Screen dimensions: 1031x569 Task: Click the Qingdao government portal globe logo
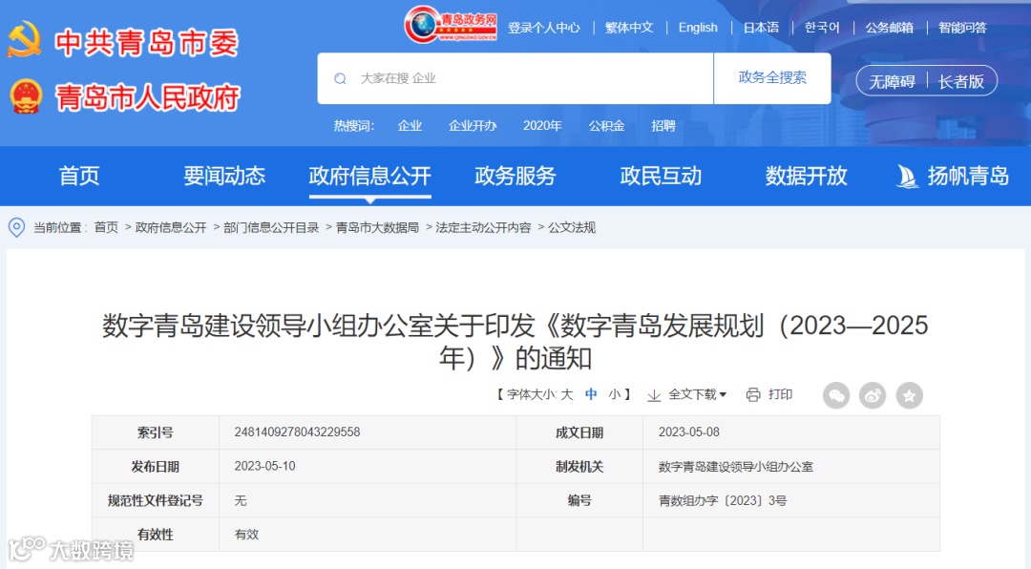pos(451,25)
